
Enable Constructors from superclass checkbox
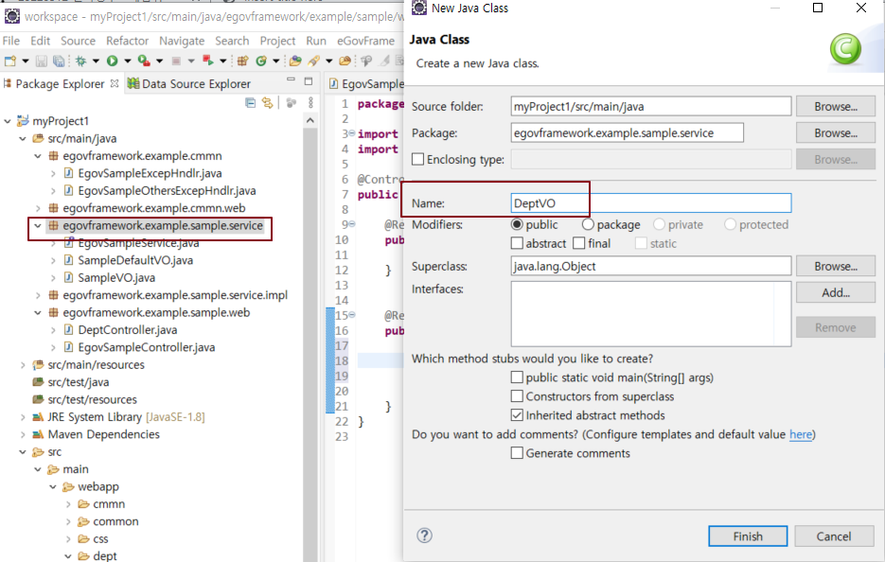(517, 396)
